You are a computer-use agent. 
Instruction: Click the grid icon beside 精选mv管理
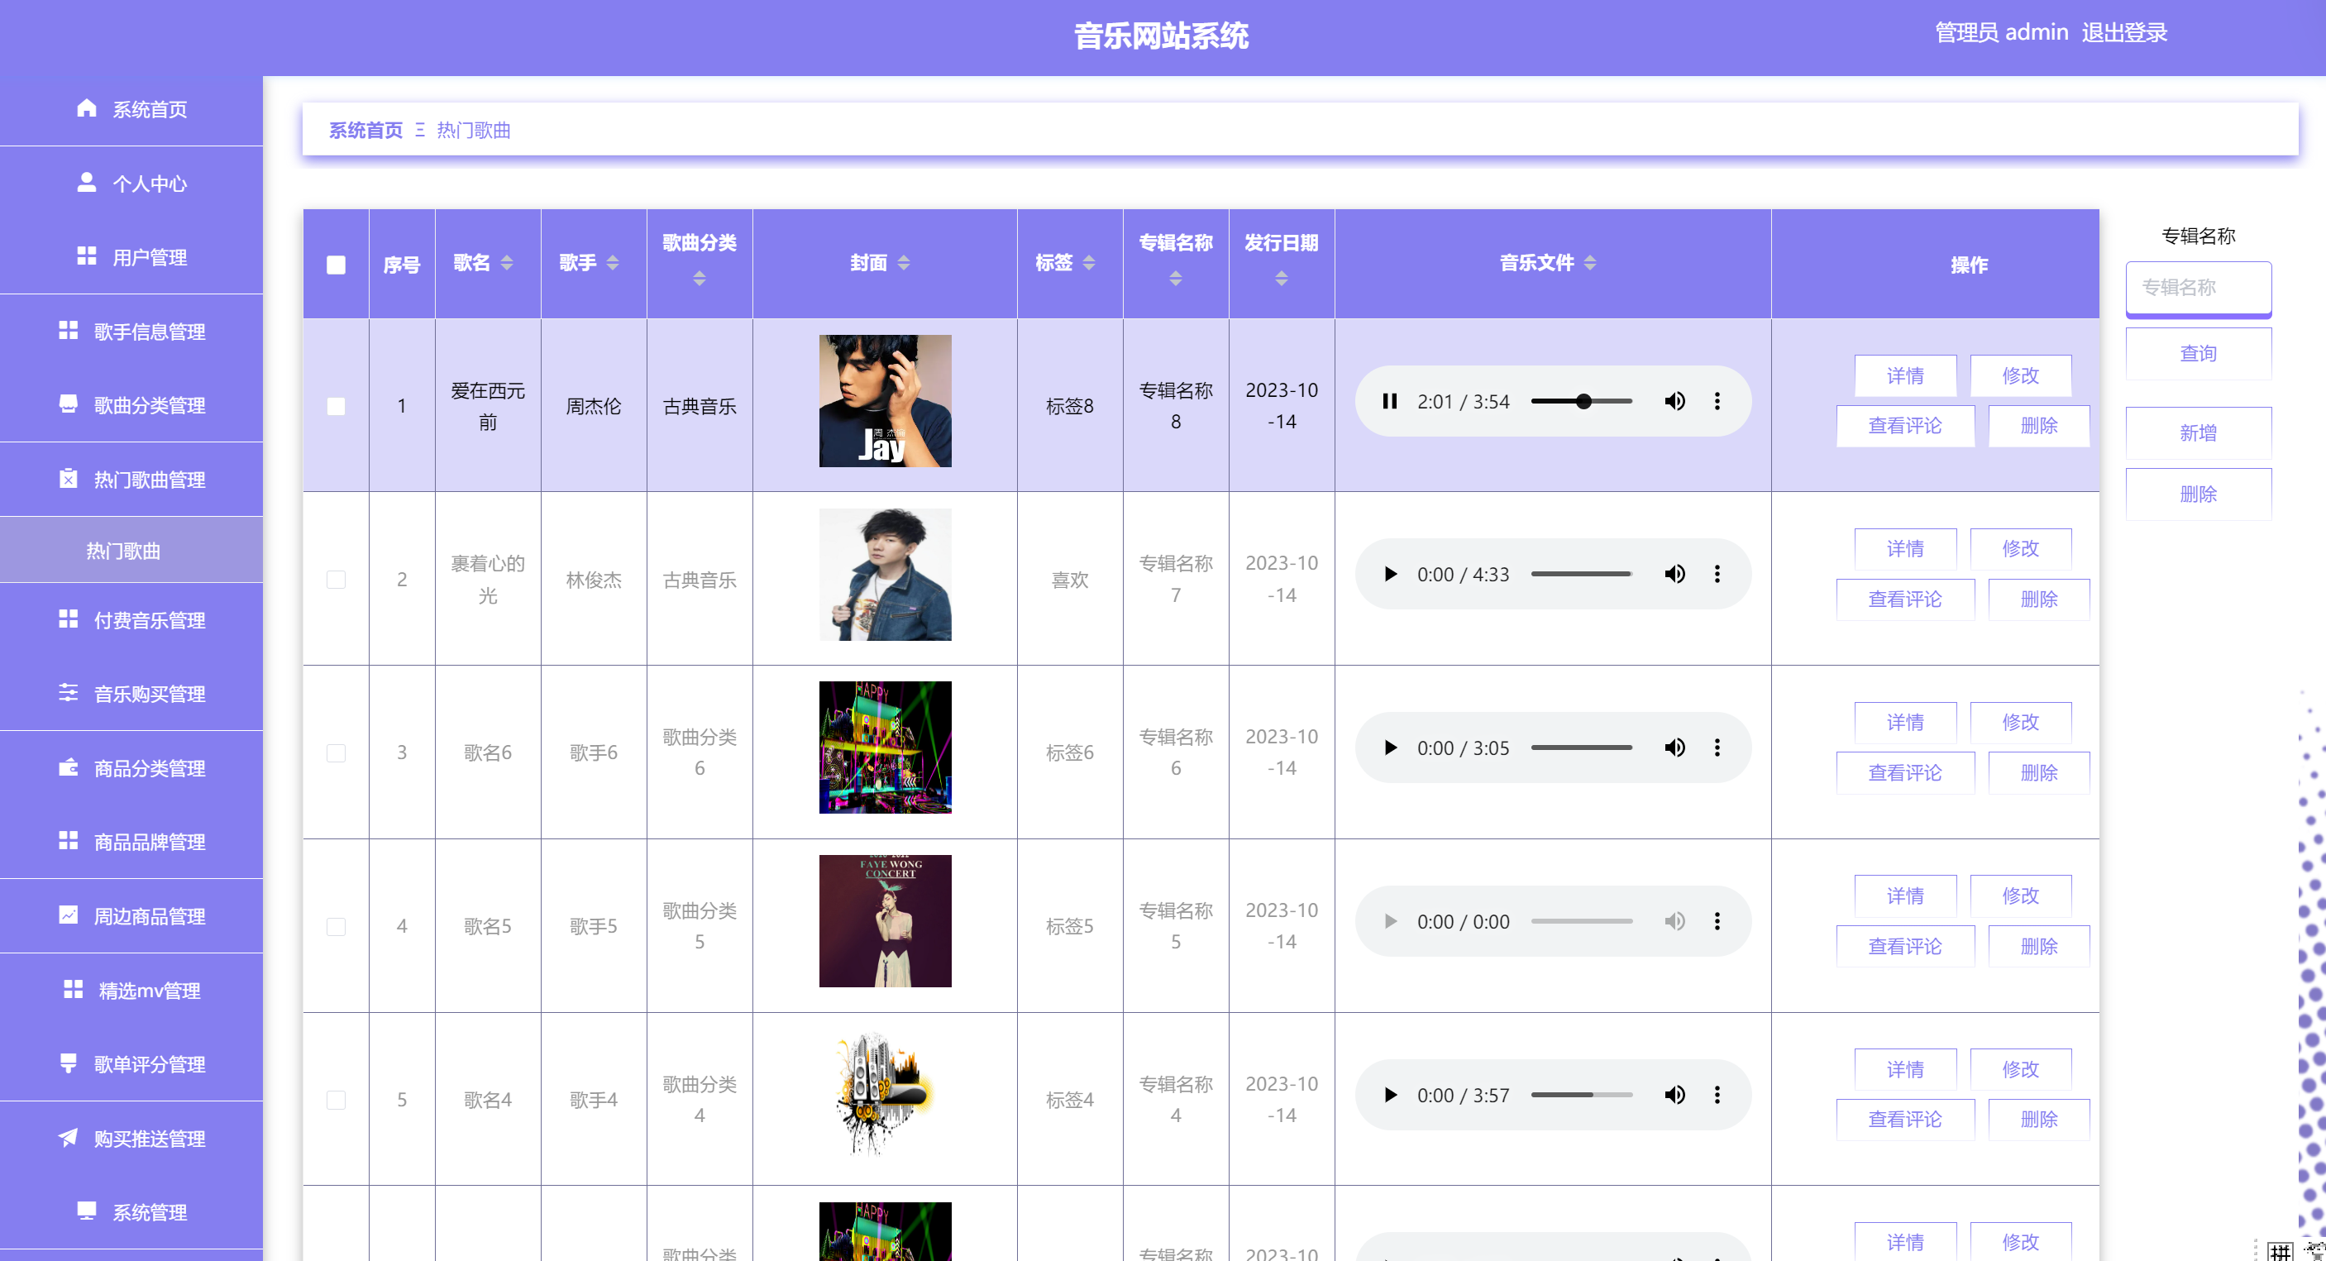coord(74,991)
